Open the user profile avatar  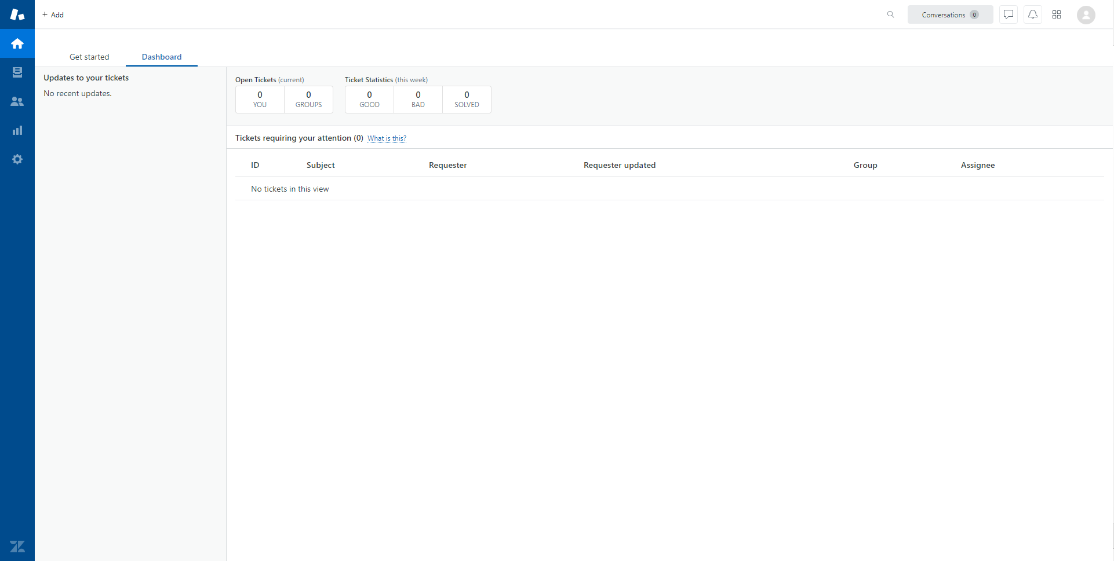point(1086,15)
